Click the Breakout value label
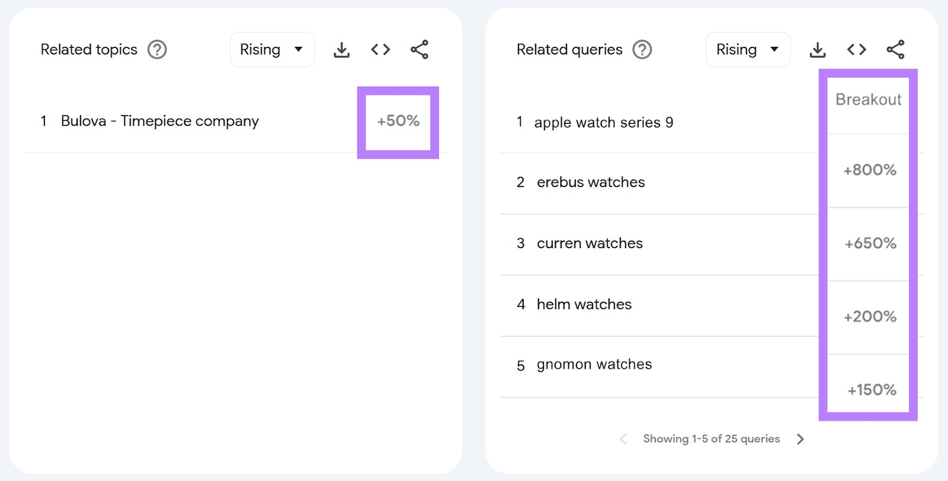This screenshot has width=948, height=481. point(868,100)
